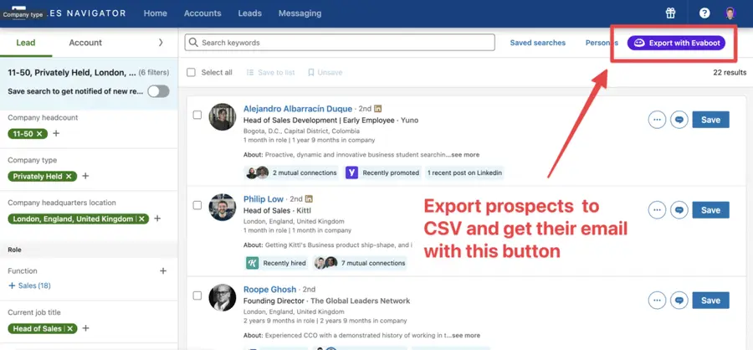This screenshot has width=753, height=350.
Task: Click 1 recent post on Linkedin tag
Action: (x=464, y=172)
